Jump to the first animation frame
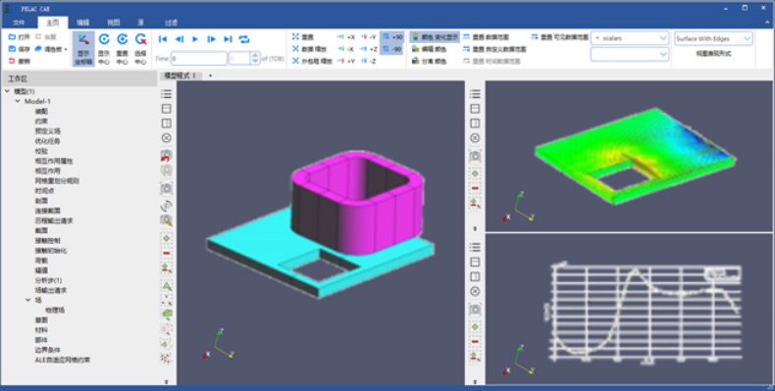This screenshot has width=775, height=391. tap(163, 39)
